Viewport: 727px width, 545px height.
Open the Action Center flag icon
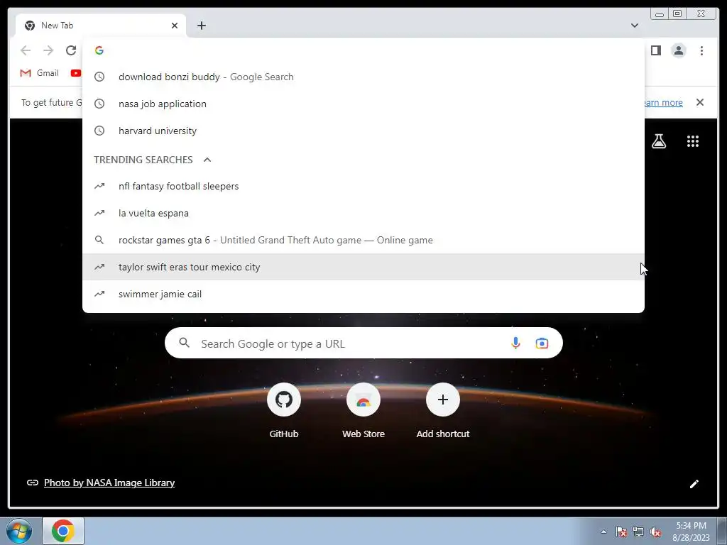coord(621,532)
